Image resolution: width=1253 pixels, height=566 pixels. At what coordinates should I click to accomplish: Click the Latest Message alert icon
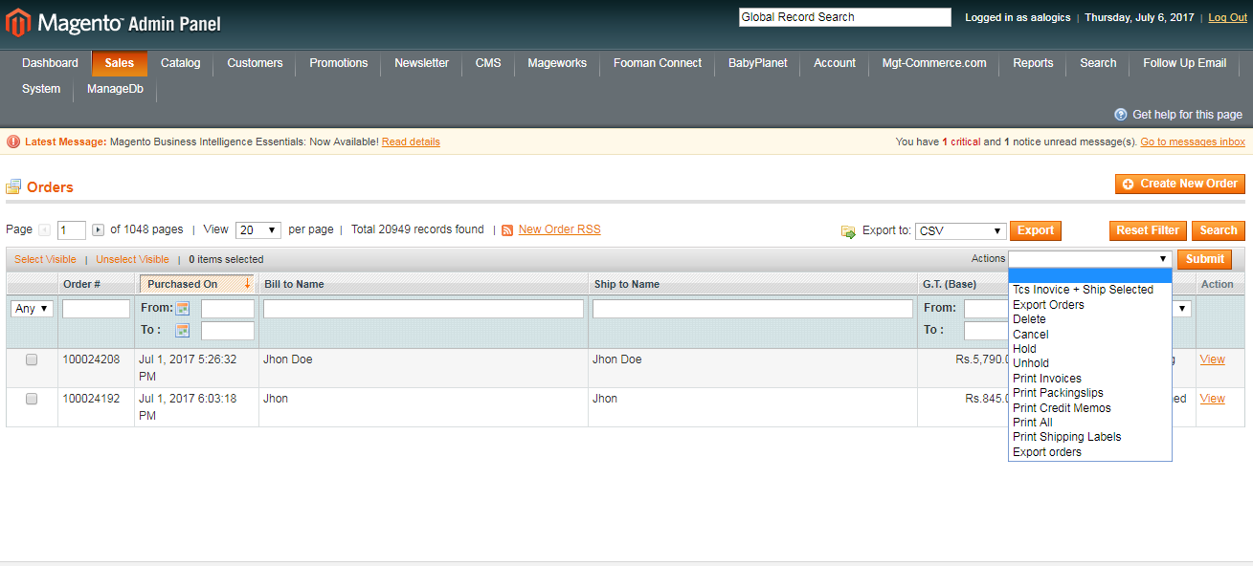(x=13, y=141)
